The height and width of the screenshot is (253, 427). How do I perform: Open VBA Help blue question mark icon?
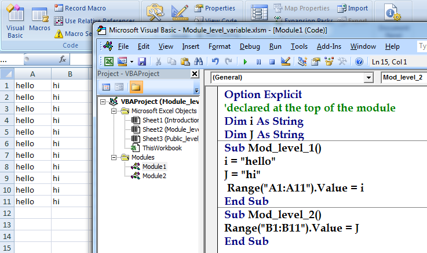coord(359,62)
